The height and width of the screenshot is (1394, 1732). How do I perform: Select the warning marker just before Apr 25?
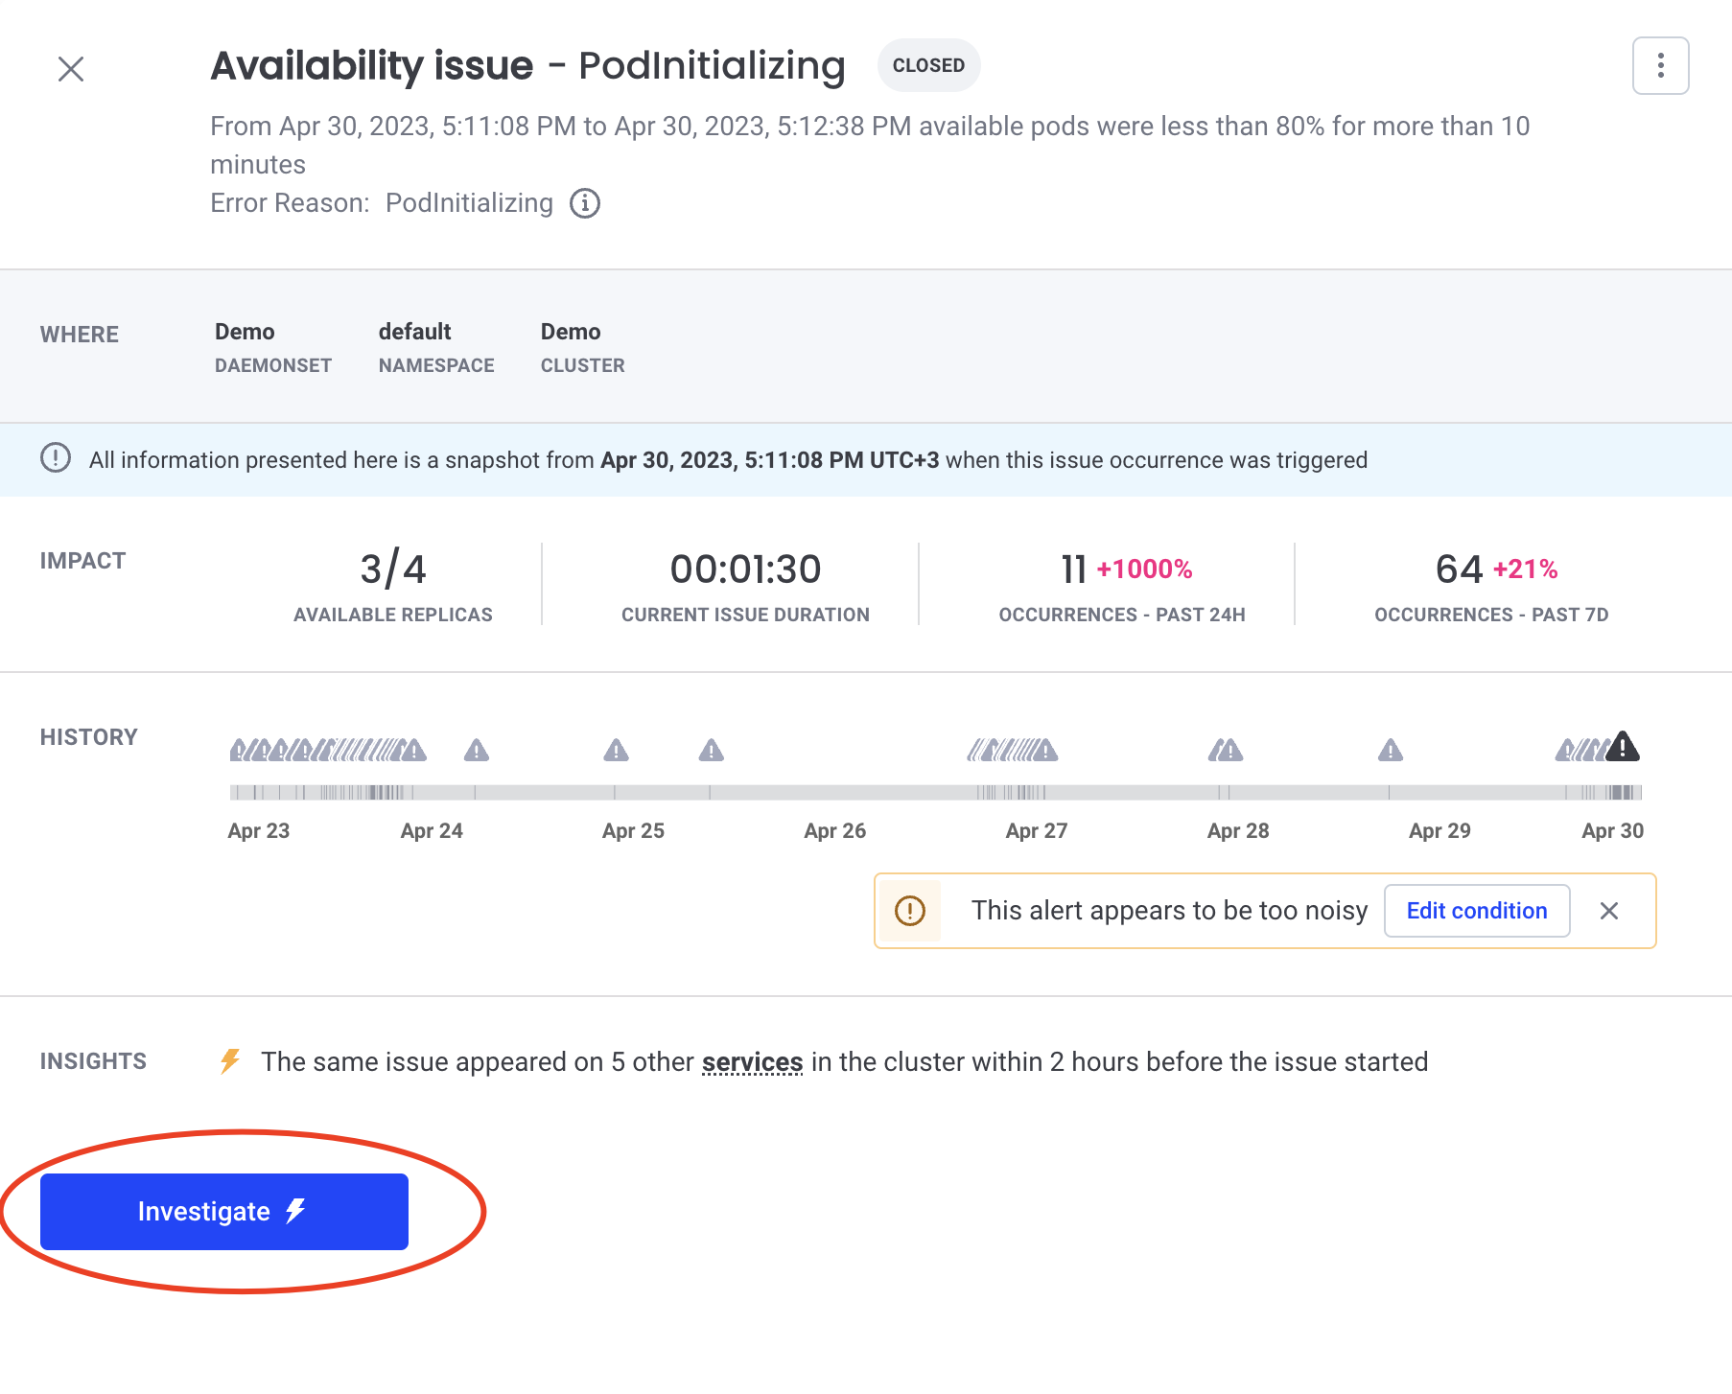[617, 750]
